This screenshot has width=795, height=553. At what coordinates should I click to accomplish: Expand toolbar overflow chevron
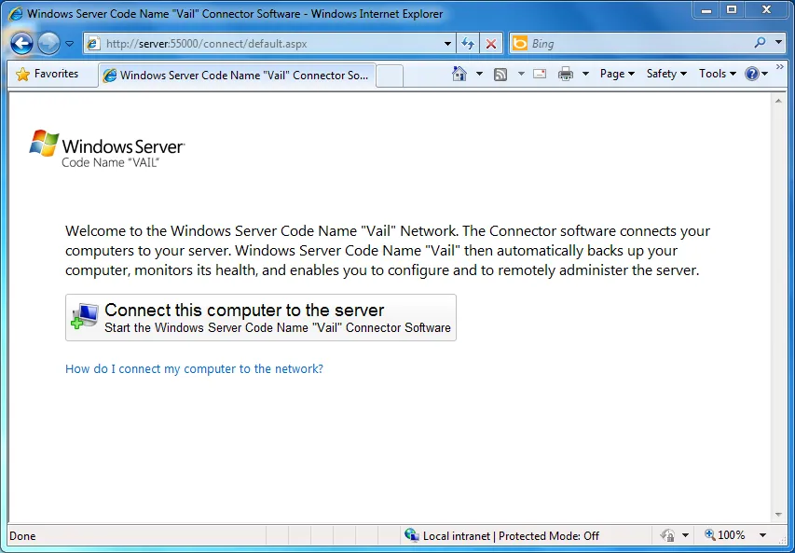click(x=780, y=67)
